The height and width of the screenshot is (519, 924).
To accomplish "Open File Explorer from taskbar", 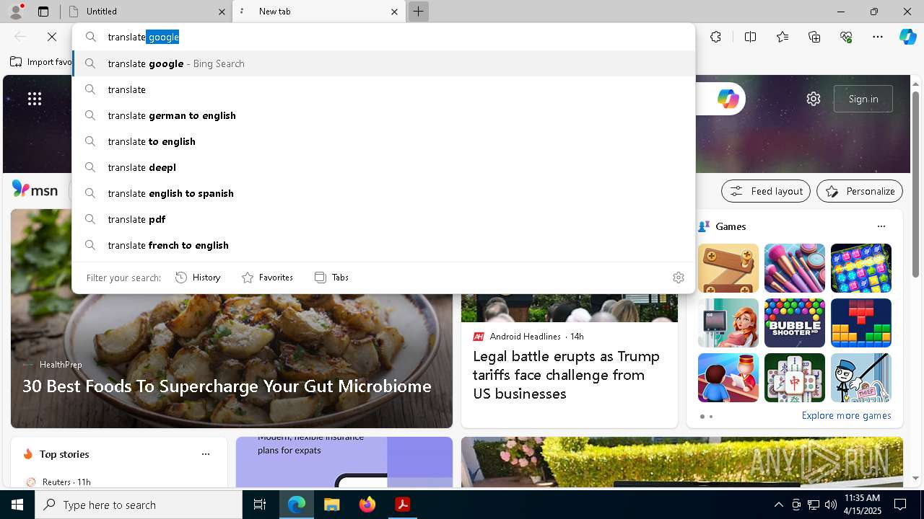I will click(331, 505).
